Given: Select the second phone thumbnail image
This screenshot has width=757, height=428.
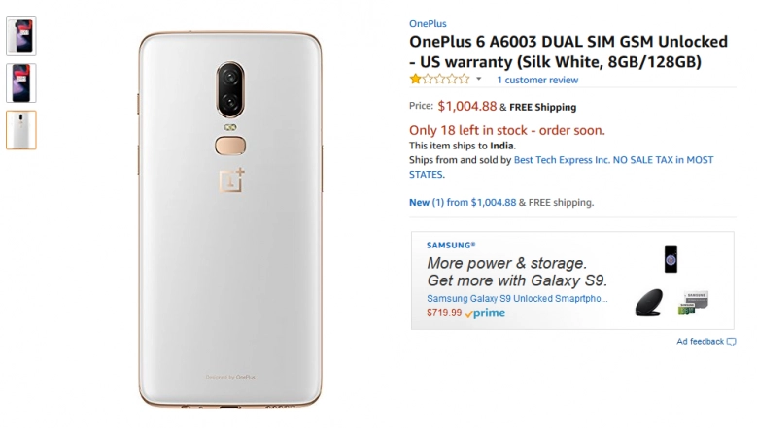Looking at the screenshot, I should pyautogui.click(x=21, y=82).
